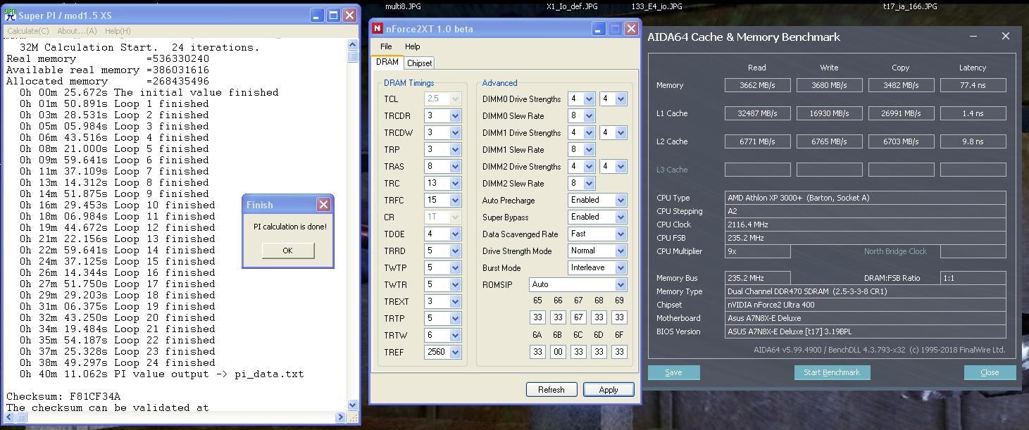This screenshot has height=430, width=1029.
Task: Open the TRTP dropdown
Action: tap(455, 319)
